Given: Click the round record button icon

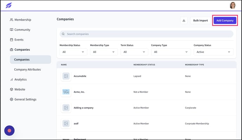Looking at the screenshot, I should 9,130.
